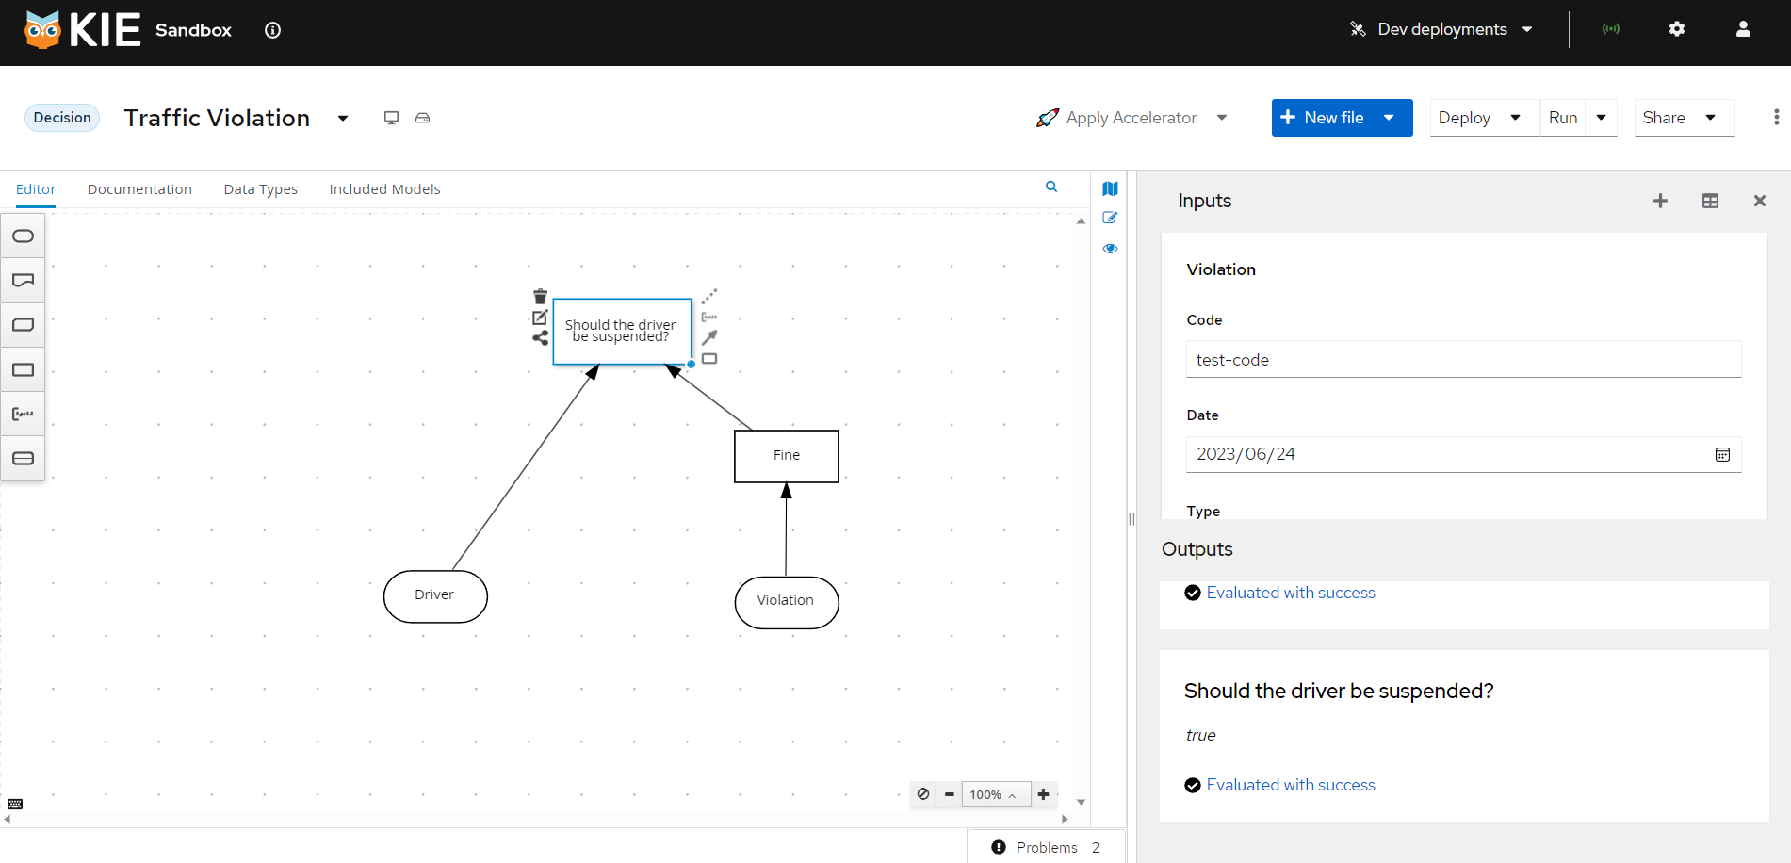Open the Decision Navigator map panel
The height and width of the screenshot is (863, 1791).
pos(1110,188)
